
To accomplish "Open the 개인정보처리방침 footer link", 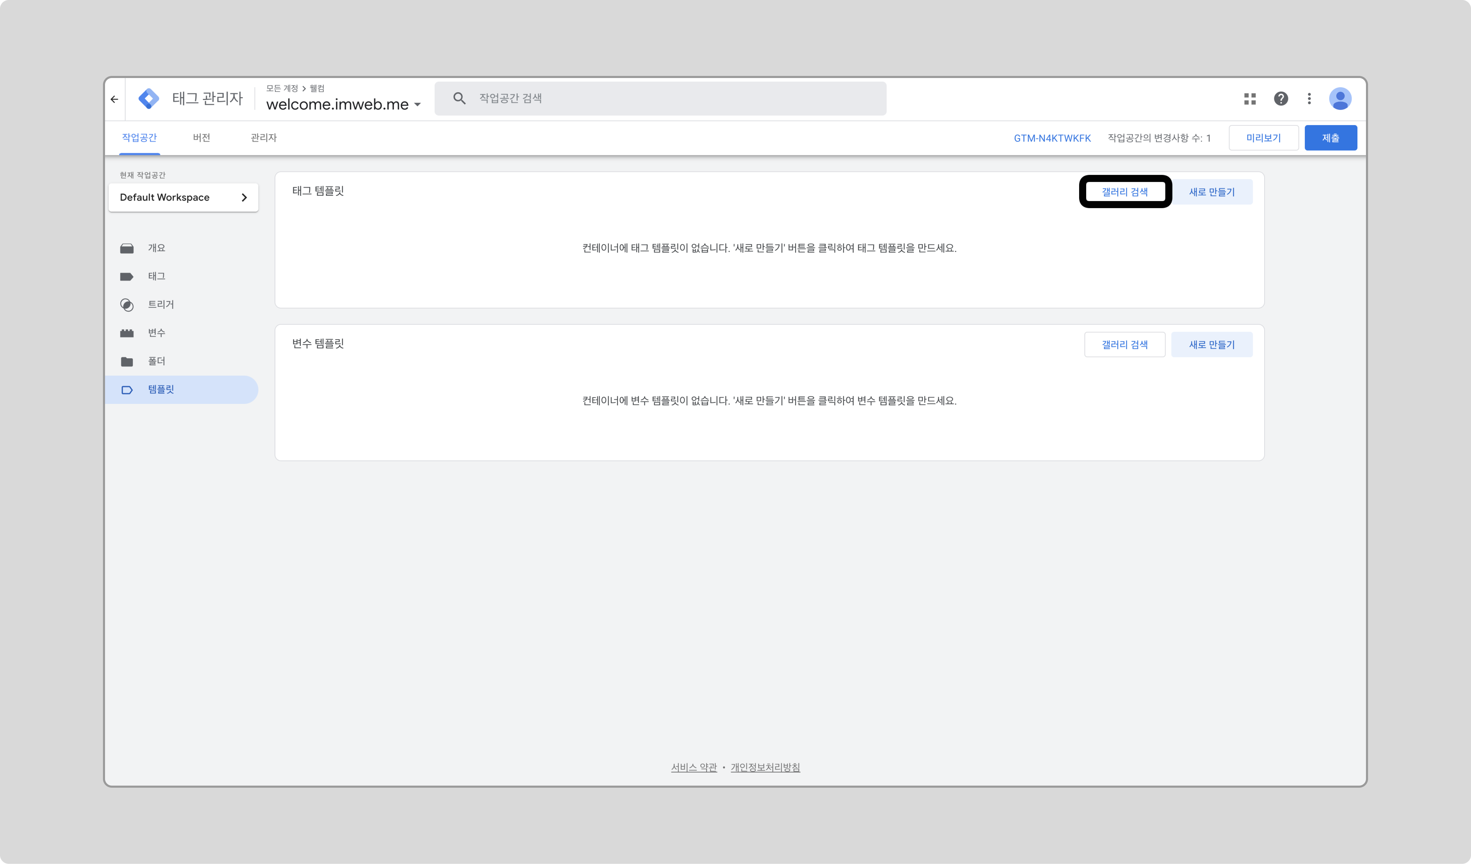I will [765, 768].
